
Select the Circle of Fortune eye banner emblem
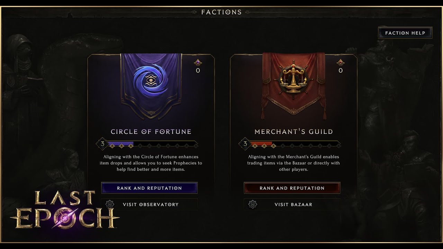point(151,81)
